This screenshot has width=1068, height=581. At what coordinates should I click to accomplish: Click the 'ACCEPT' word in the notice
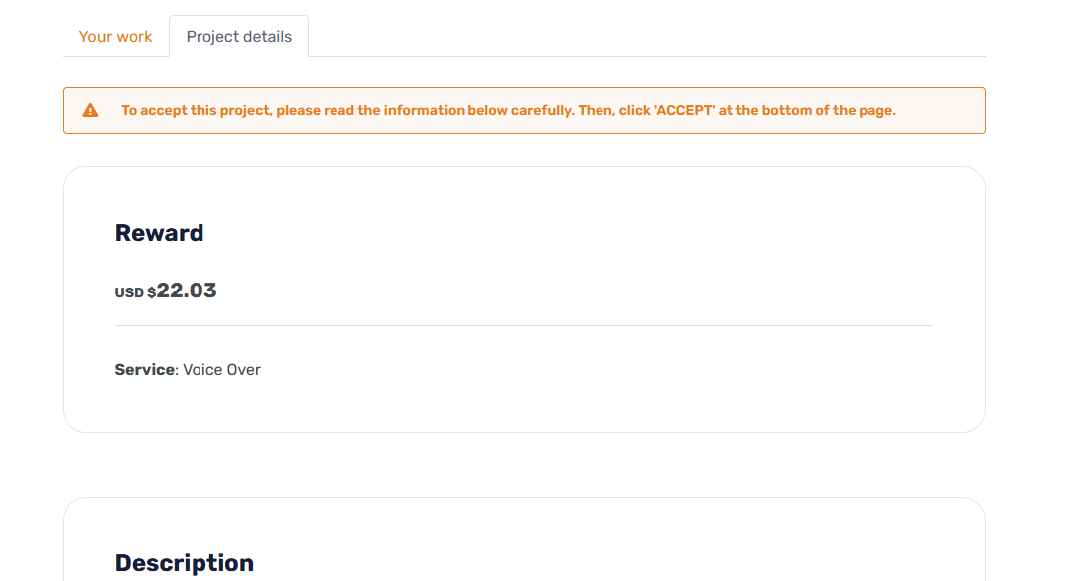click(685, 111)
